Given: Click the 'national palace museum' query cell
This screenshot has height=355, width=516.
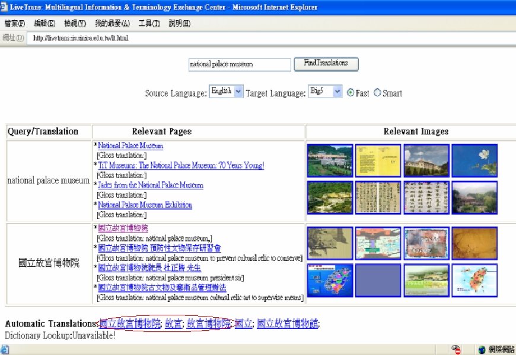Looking at the screenshot, I should pyautogui.click(x=49, y=180).
